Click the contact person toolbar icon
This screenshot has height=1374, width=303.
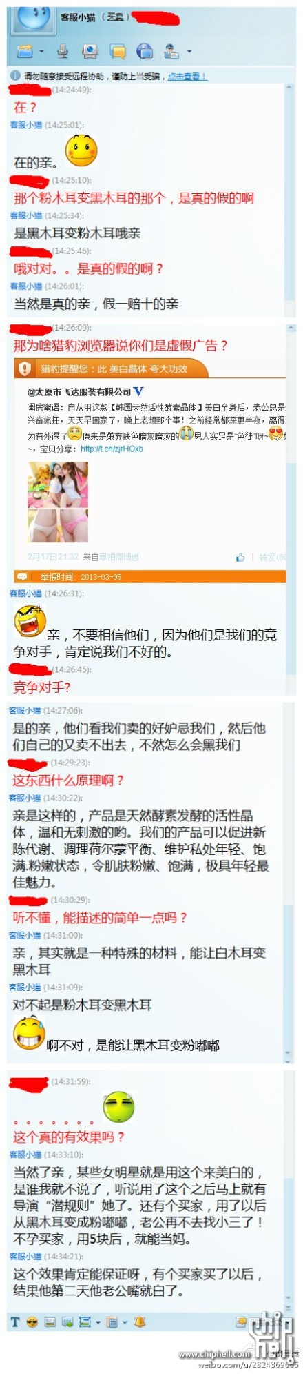171,50
